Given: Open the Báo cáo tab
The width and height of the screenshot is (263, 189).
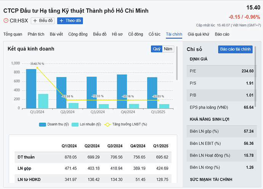Looking at the screenshot, I should [222, 34].
